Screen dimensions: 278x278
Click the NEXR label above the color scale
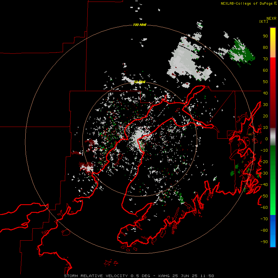click(272, 19)
